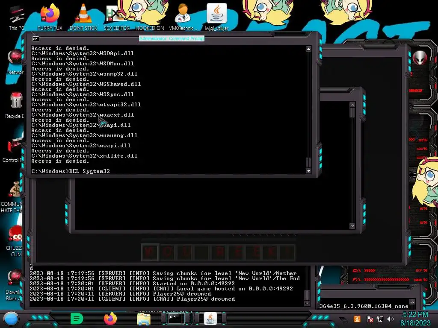
Task: Click the volume speaker tray icon
Action: (x=391, y=319)
